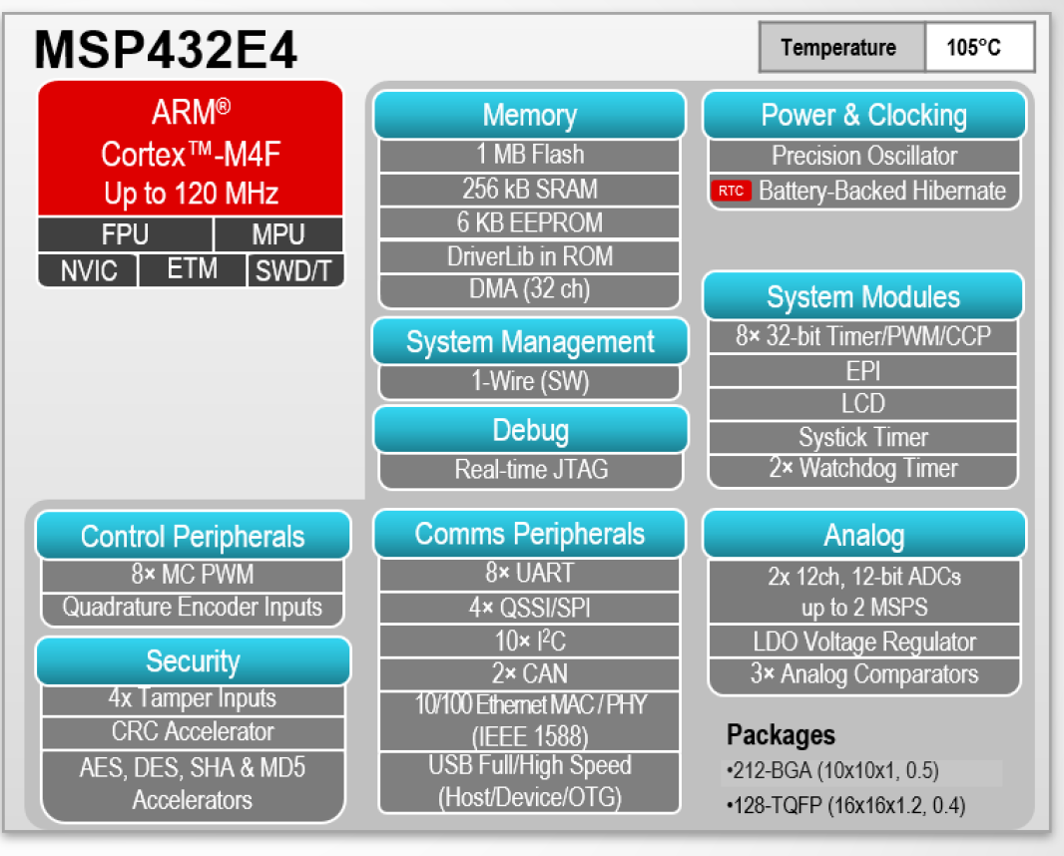Select the ETM block
The image size is (1064, 856).
pos(192,270)
